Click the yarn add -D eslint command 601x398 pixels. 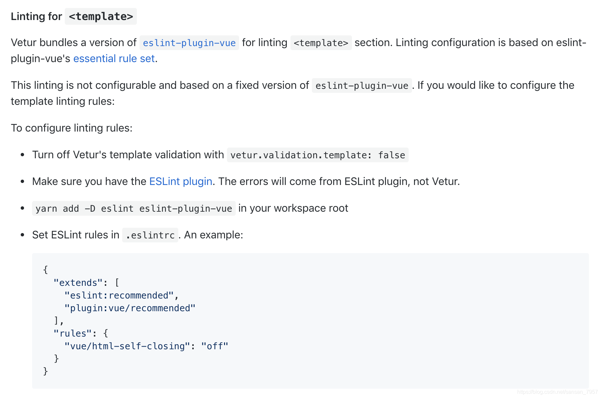134,209
